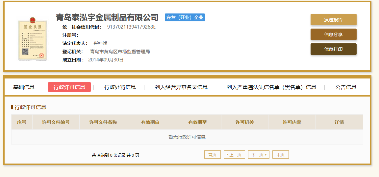Open the 列入严重违法失信名单（黑名单）信息 tab
The image size is (379, 177).
click(271, 87)
